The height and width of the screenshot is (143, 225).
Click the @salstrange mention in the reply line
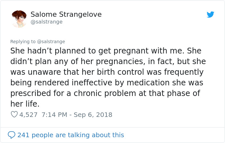(51, 42)
